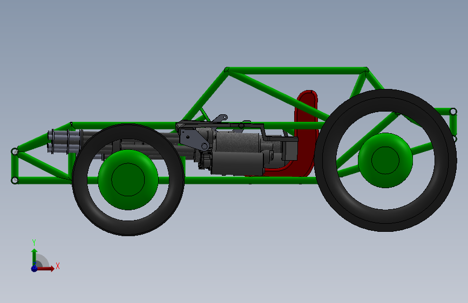468x303 pixels.
Task: Click the blue Z axis ball of the triad
Action: pyautogui.click(x=35, y=268)
